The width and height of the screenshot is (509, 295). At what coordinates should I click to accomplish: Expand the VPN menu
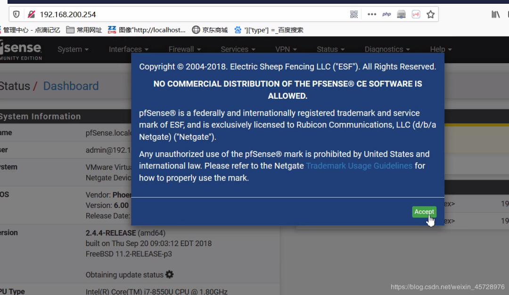tap(286, 49)
